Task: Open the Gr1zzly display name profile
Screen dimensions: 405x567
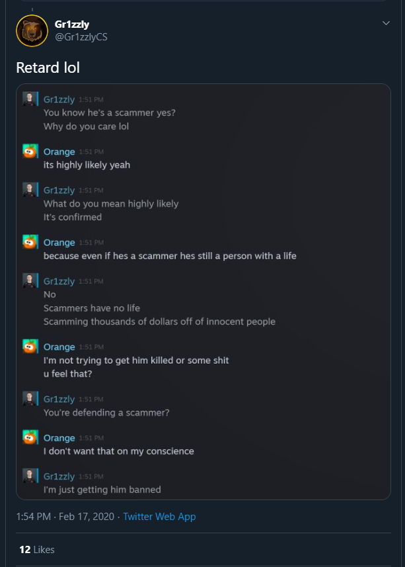Action: 72,24
